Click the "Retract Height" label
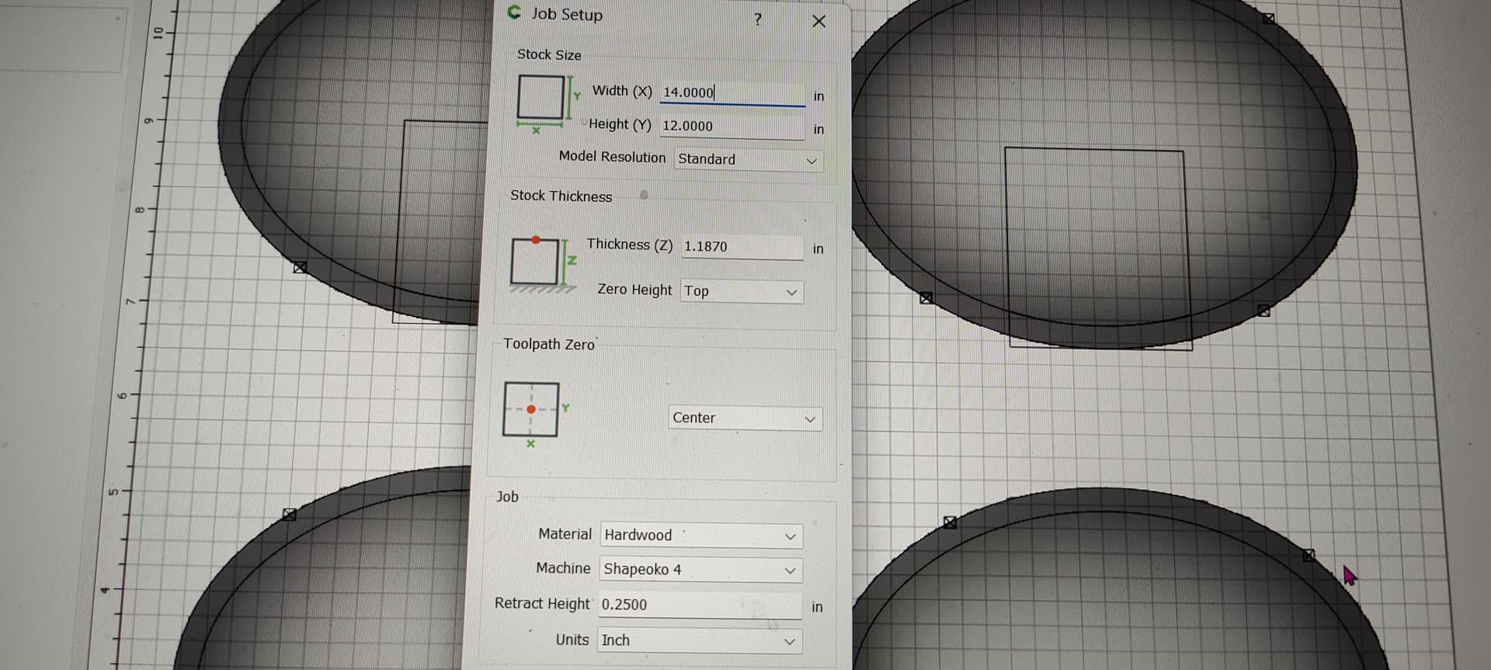This screenshot has height=670, width=1491. 542,603
